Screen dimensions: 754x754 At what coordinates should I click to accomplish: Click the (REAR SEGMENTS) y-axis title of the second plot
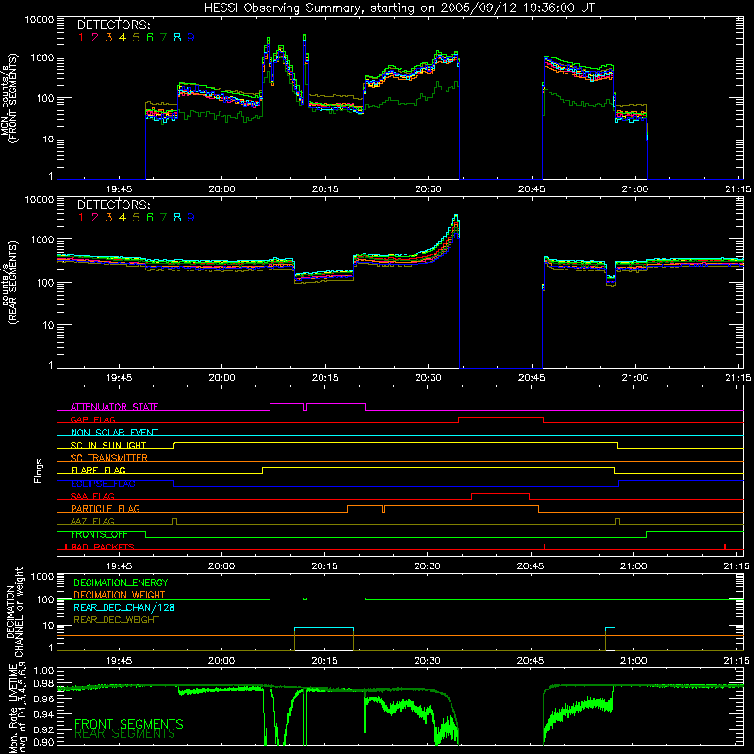(x=13, y=282)
